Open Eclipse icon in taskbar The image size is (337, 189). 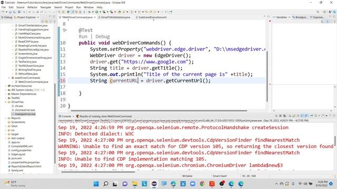tap(154, 184)
